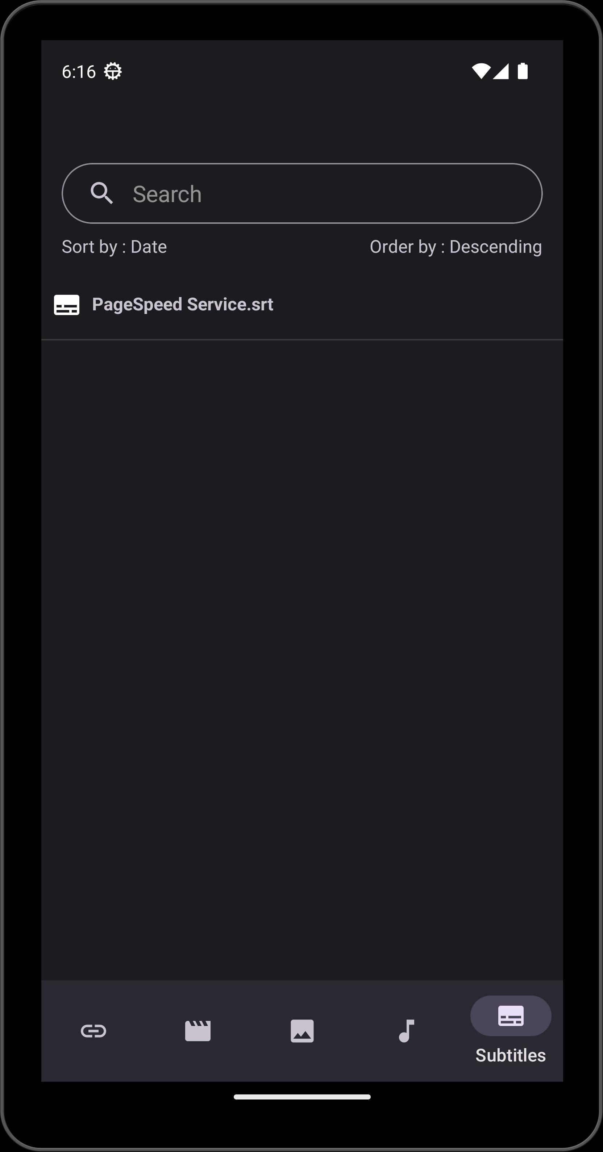Viewport: 603px width, 1152px height.
Task: Tap the cellular signal icon
Action: [500, 71]
